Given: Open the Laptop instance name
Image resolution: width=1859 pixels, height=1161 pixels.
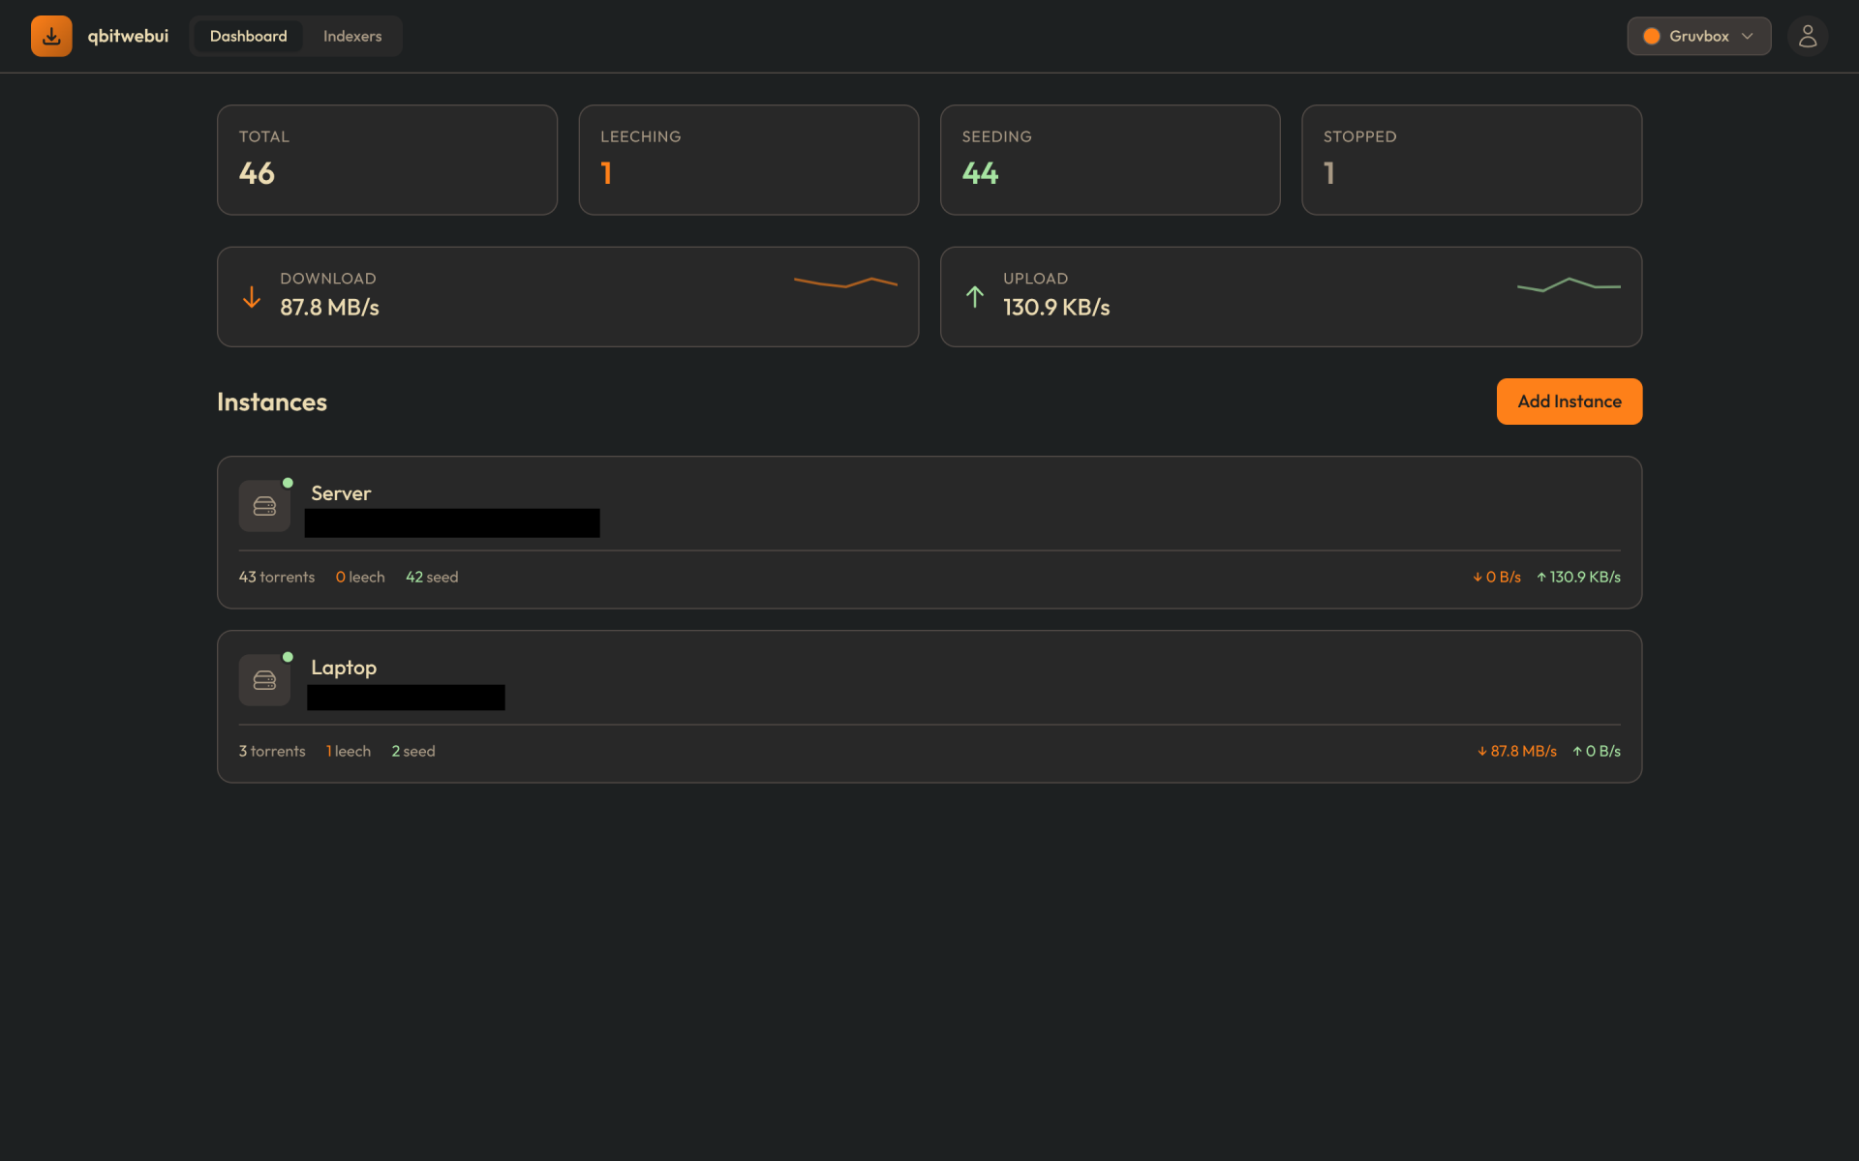Looking at the screenshot, I should pos(344,668).
